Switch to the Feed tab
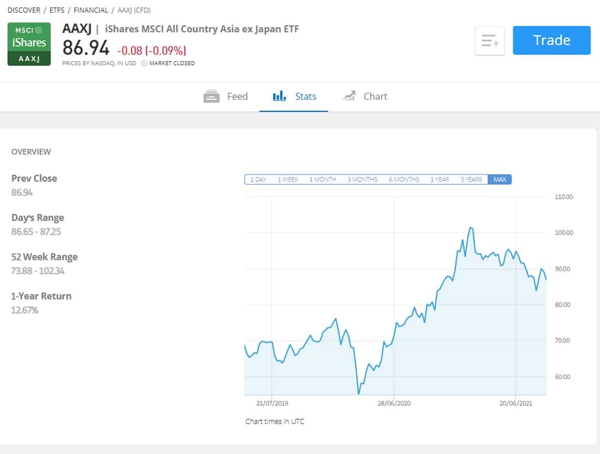The height and width of the screenshot is (454, 600). click(x=226, y=97)
